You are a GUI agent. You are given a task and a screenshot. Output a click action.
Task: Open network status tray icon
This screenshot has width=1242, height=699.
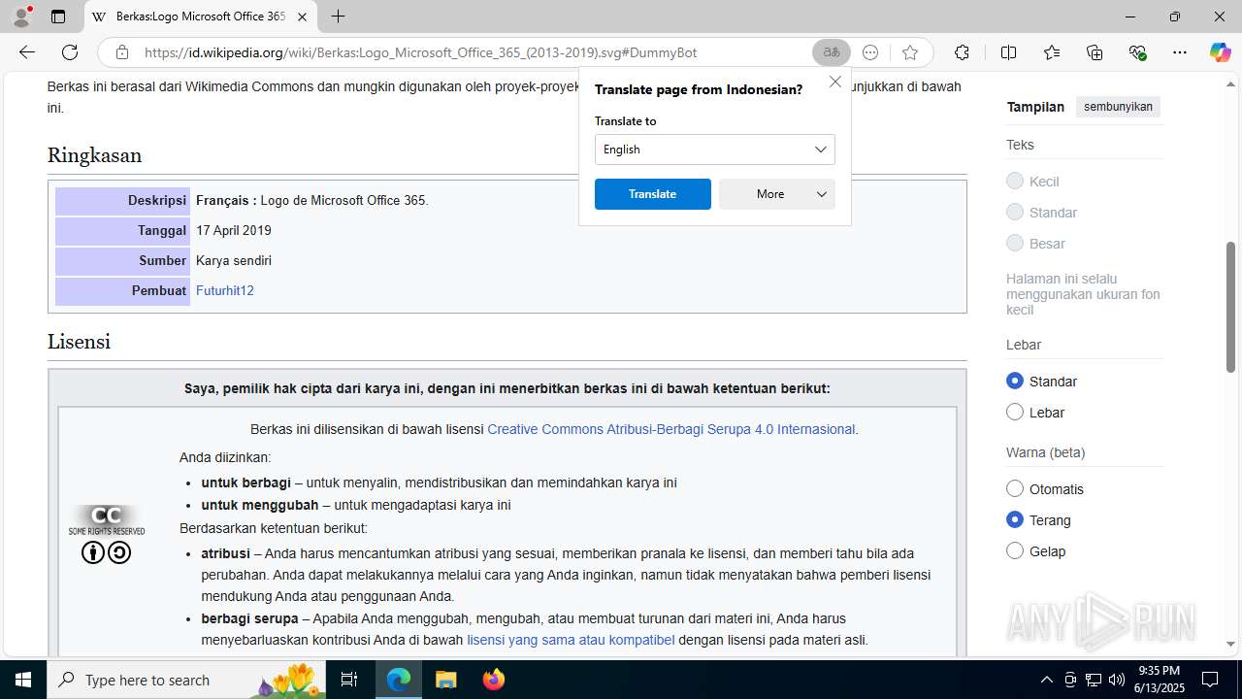coord(1094,680)
